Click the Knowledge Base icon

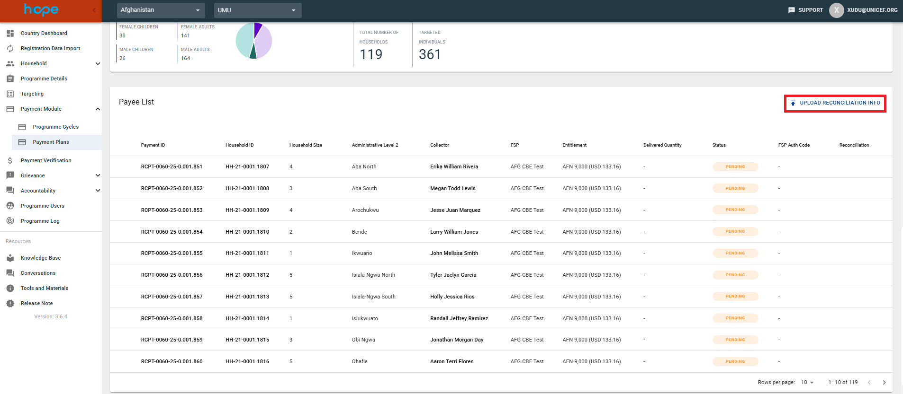(x=10, y=258)
